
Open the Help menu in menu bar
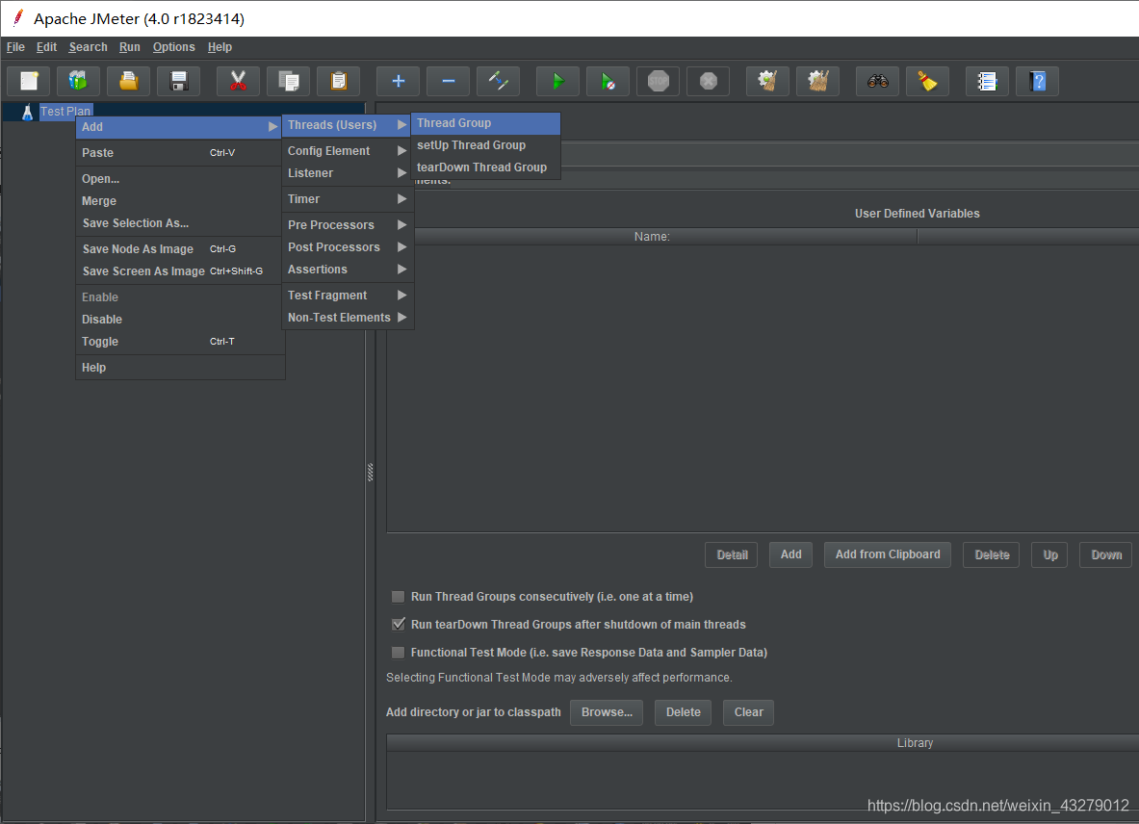[220, 47]
